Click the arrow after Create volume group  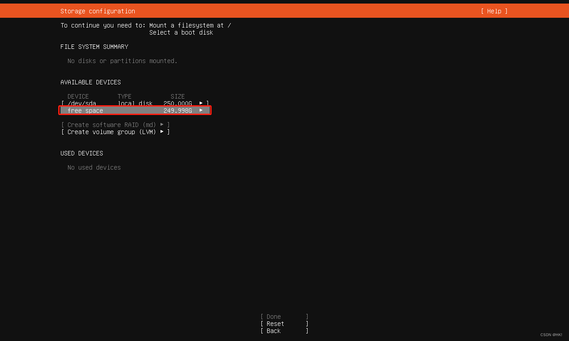click(162, 131)
